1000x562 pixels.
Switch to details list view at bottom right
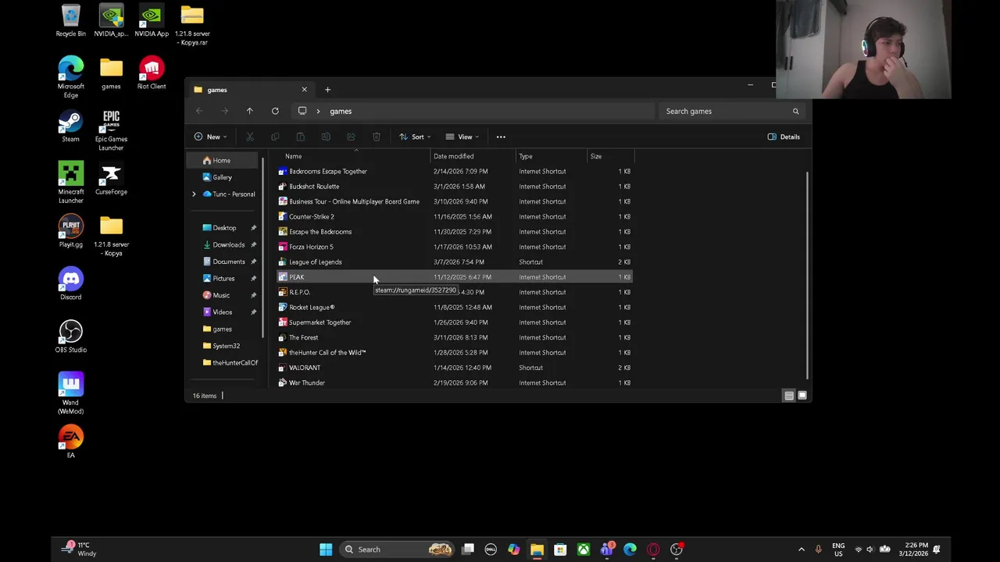(x=789, y=396)
